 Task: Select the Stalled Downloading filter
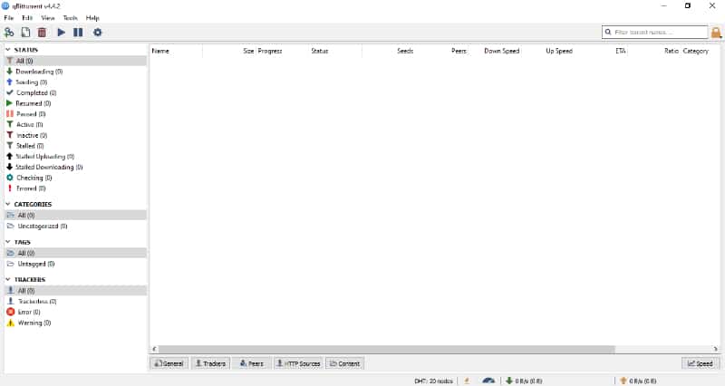76,168
